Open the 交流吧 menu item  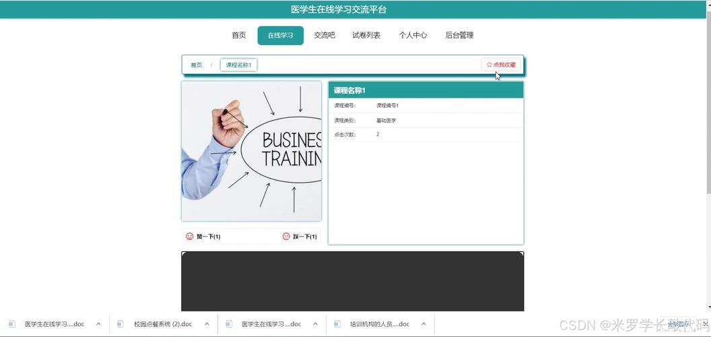(x=324, y=36)
